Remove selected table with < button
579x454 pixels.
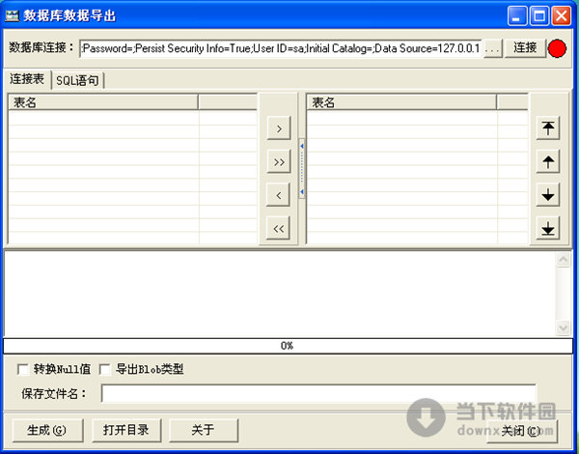[x=279, y=195]
